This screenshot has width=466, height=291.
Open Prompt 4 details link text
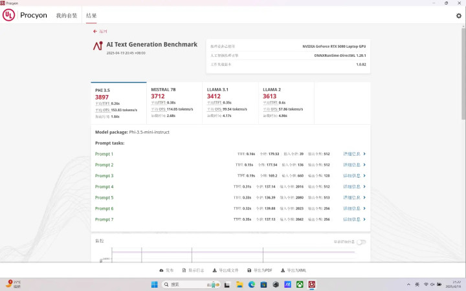[352, 186]
